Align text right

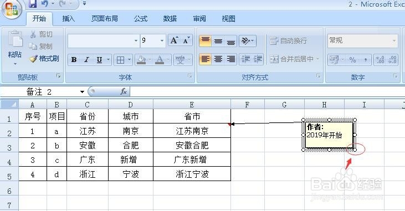pyautogui.click(x=231, y=59)
